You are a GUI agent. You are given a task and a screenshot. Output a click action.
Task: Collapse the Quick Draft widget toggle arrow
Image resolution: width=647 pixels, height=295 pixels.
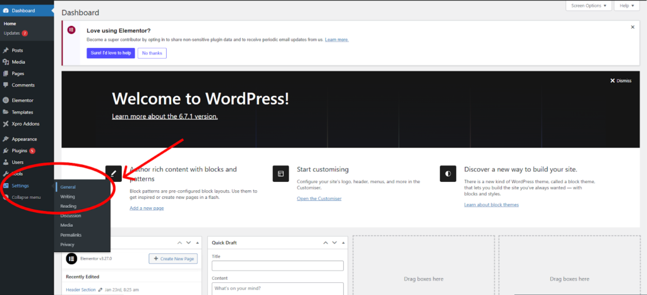(x=343, y=243)
